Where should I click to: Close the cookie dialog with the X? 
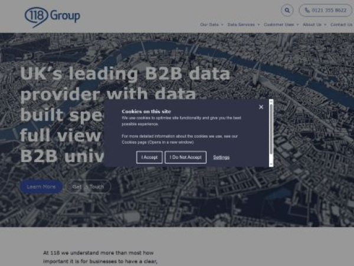pyautogui.click(x=261, y=107)
